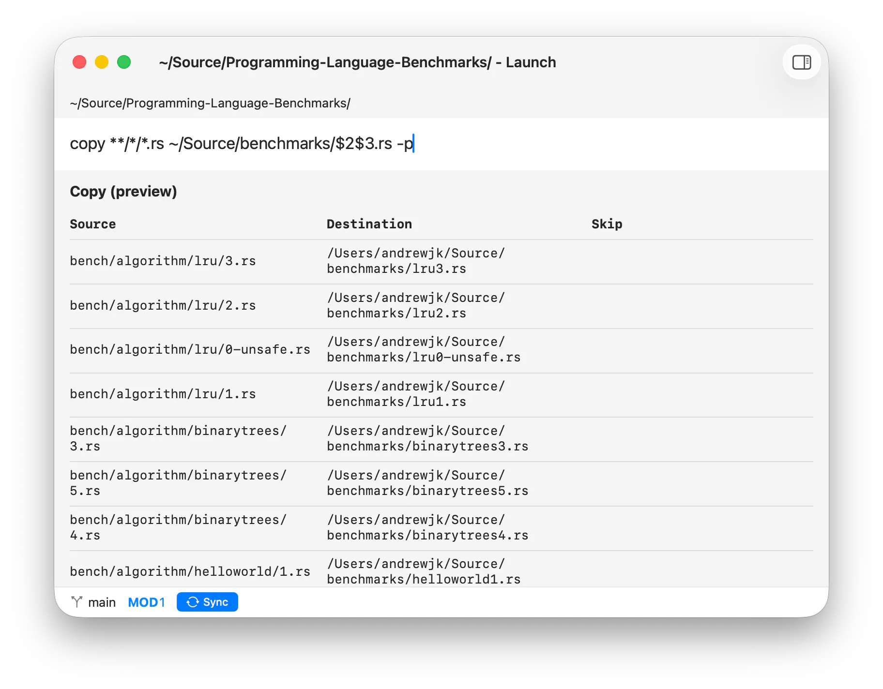Click the window title text
Image resolution: width=883 pixels, height=689 pixels.
[x=357, y=62]
